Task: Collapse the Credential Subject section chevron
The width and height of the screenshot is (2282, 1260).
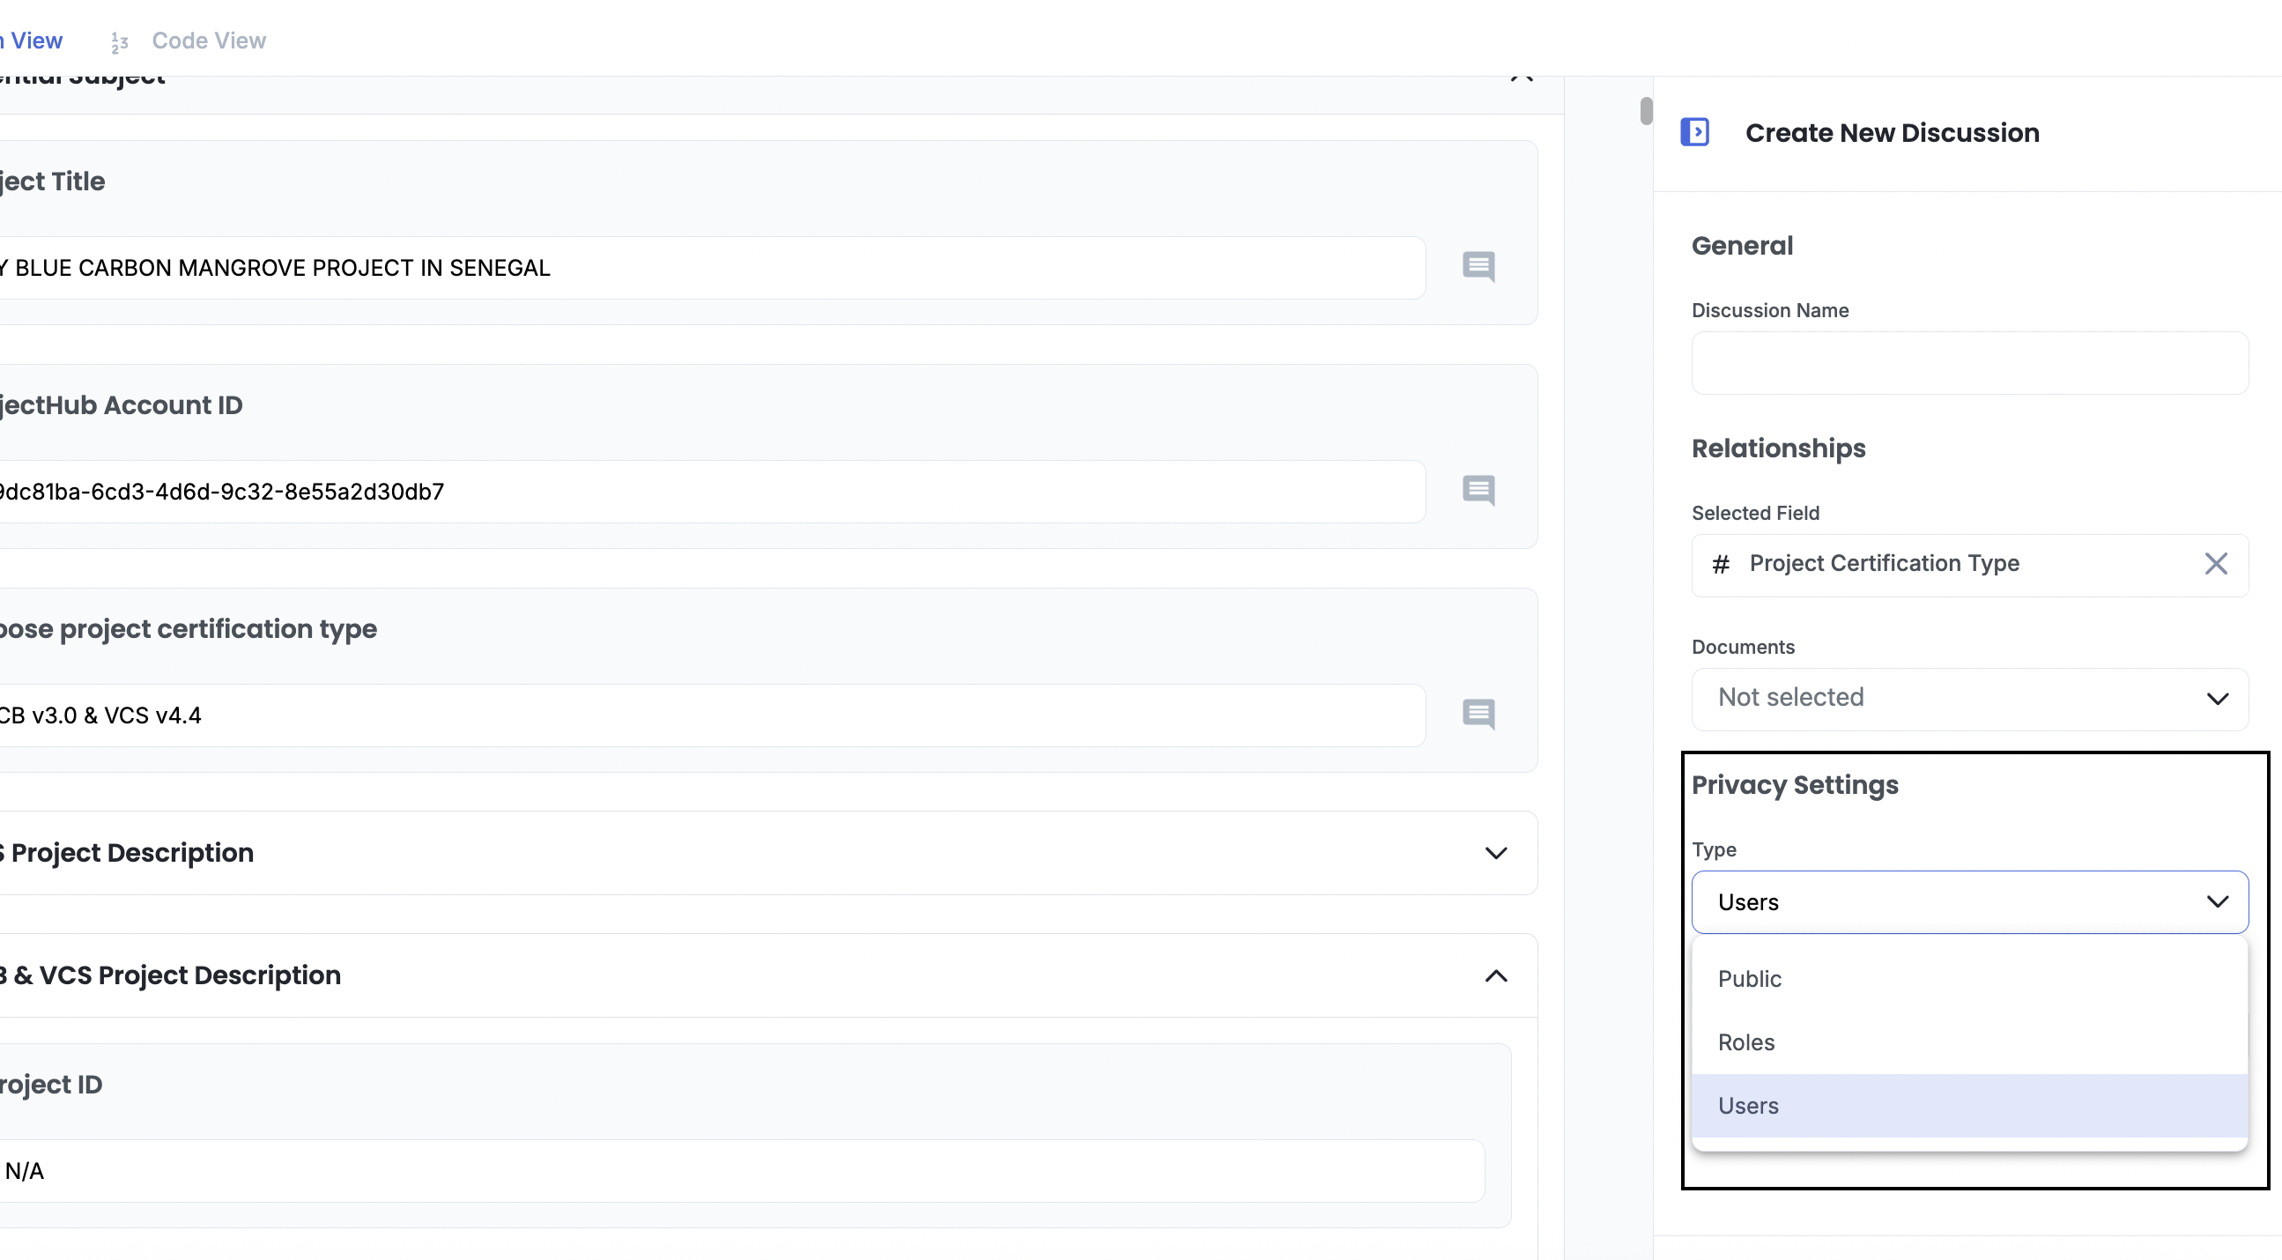Action: pos(1521,78)
